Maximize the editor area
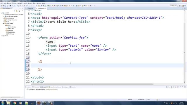This screenshot has height=105, width=187. click(185, 8)
